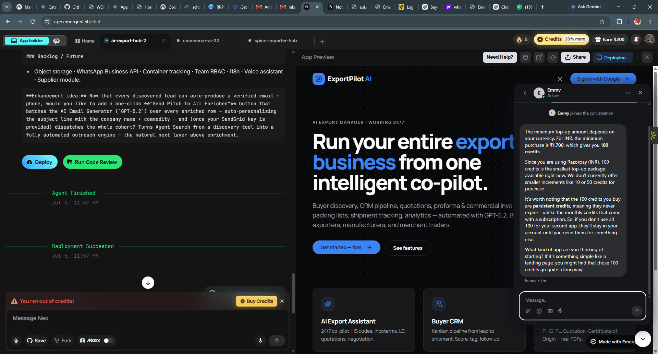Bookmark this page star icon
658x354 pixels.
602,22
